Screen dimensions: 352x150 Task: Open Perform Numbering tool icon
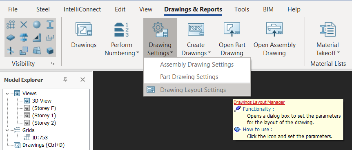click(x=121, y=29)
